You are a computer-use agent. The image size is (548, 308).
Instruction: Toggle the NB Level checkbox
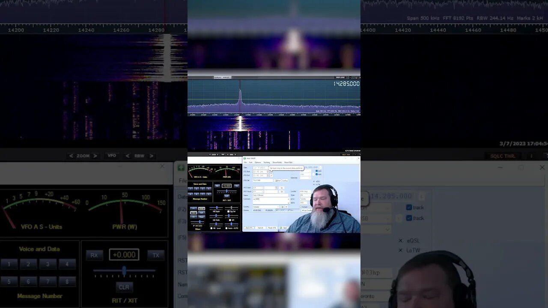point(211,228)
